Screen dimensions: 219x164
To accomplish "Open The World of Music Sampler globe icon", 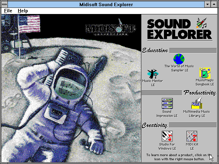I will click(179, 59).
